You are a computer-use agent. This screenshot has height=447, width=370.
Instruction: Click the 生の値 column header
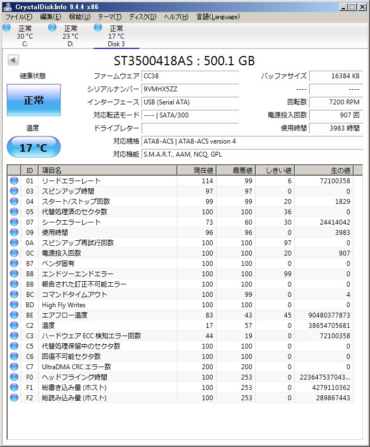pos(324,170)
